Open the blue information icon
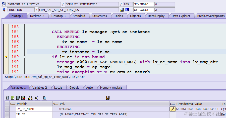This screenshot has width=226, height=118. point(127,10)
